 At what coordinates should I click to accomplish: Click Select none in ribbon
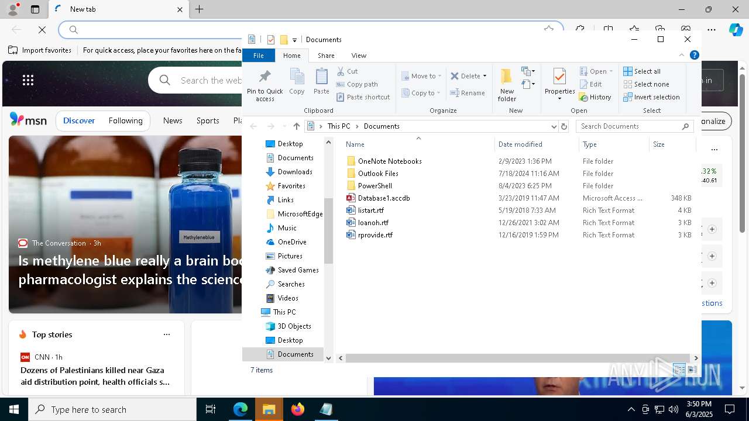click(x=646, y=84)
